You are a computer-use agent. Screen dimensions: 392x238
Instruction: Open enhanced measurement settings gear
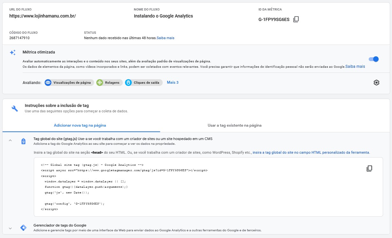click(x=376, y=82)
